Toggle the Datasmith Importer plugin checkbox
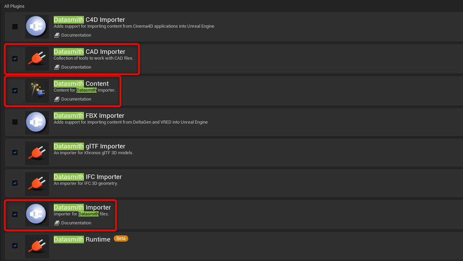The image size is (463, 261). click(15, 214)
